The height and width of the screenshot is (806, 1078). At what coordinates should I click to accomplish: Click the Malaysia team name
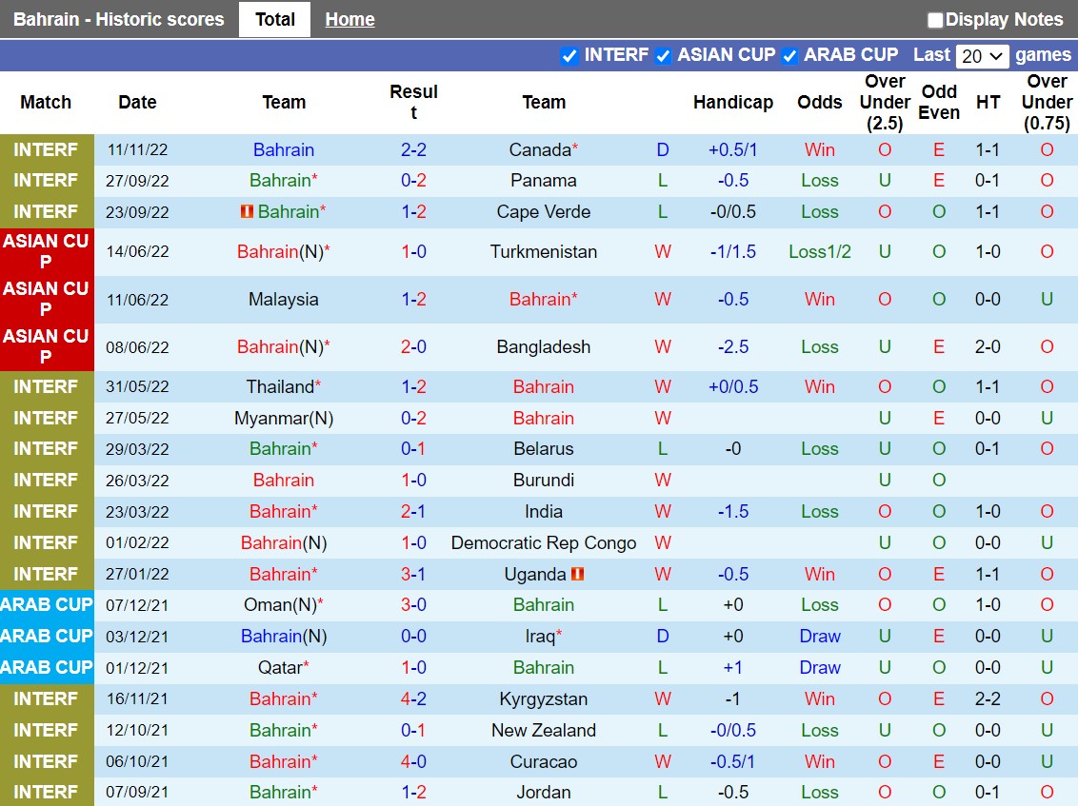click(x=283, y=300)
